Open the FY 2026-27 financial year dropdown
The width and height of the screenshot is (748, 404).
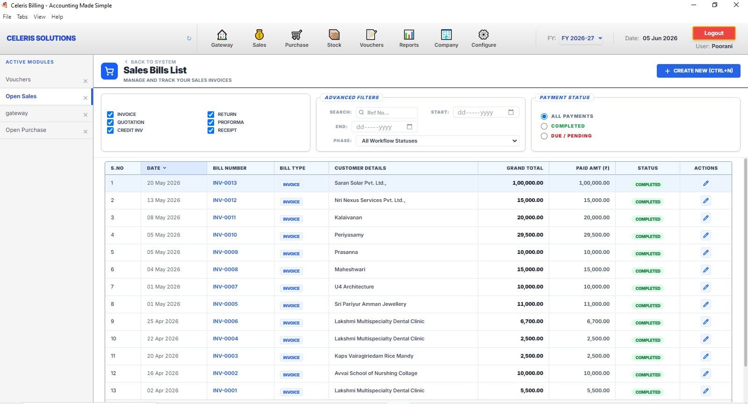(x=582, y=38)
